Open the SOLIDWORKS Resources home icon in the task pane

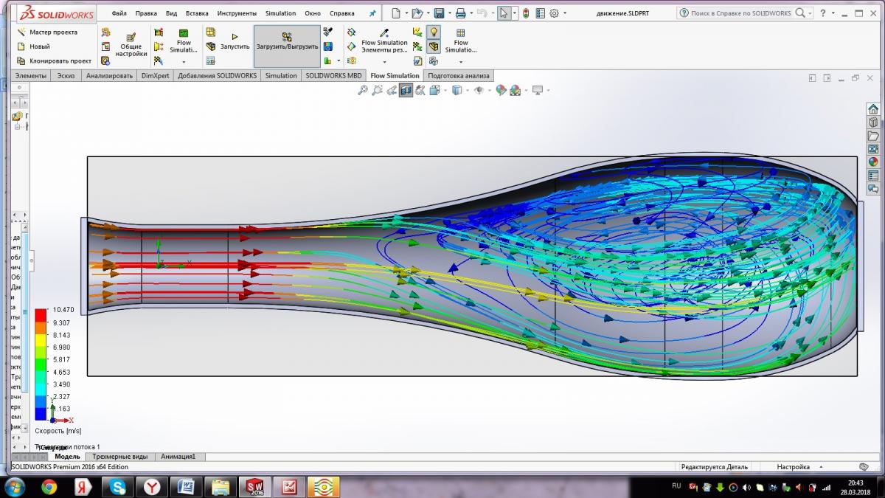click(873, 109)
